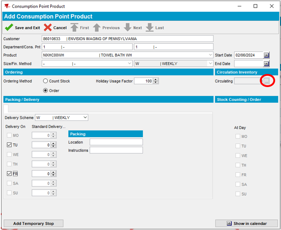This screenshot has height=230, width=281.
Task: Click the Show in calendar button
Action: click(246, 224)
